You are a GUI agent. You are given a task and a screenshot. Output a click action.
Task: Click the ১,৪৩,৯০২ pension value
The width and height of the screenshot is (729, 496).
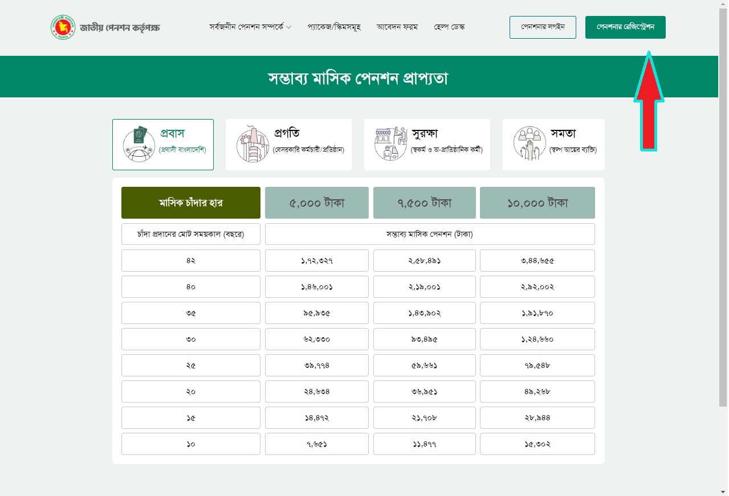click(425, 313)
